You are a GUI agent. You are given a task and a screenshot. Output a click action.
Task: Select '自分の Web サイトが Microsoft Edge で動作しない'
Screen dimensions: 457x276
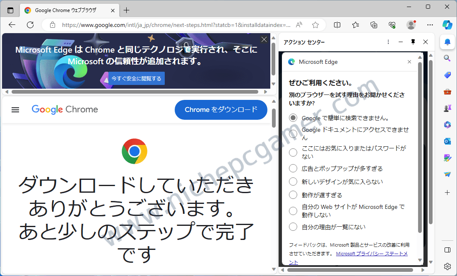pyautogui.click(x=293, y=211)
